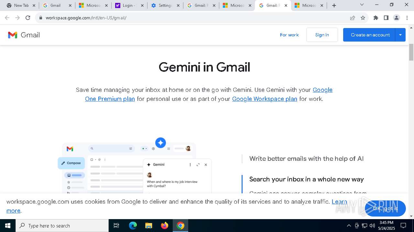Click the address bar URL
Screen dimensions: 414x232
86,18
